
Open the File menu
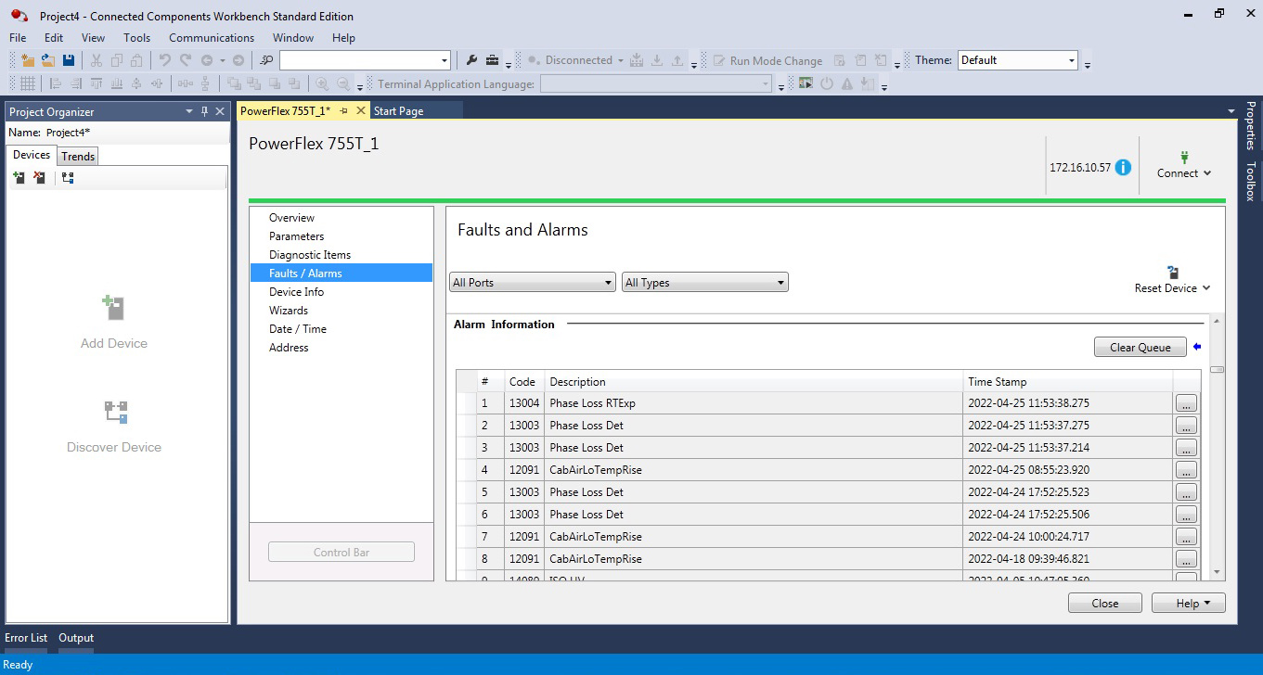pyautogui.click(x=18, y=38)
